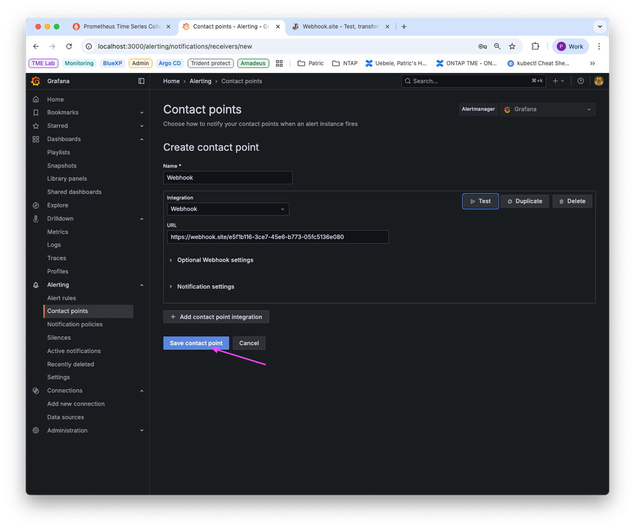Click the user profile avatar
Screen dimensions: 635x529
[x=598, y=81]
